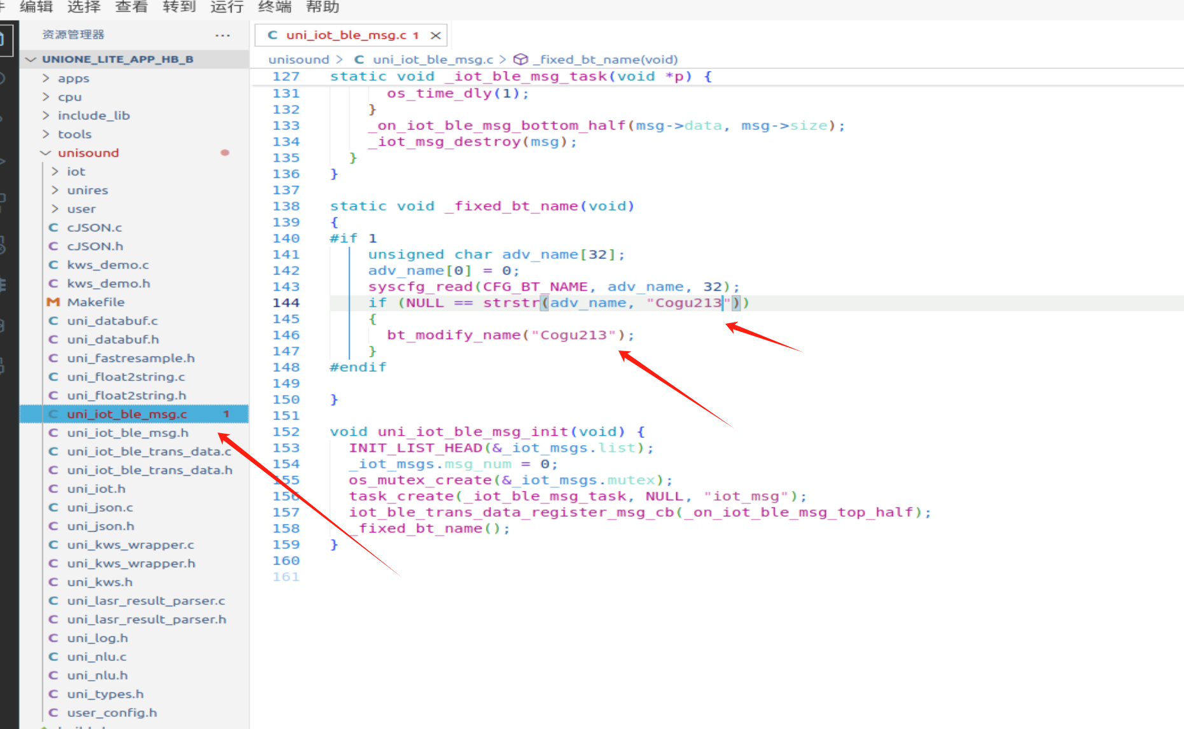Screen dimensions: 1184x729
Task: Open the 终端 (Terminal) menu
Action: pos(274,7)
